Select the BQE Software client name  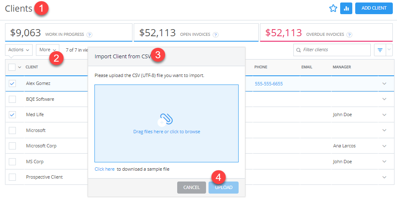[x=40, y=99]
